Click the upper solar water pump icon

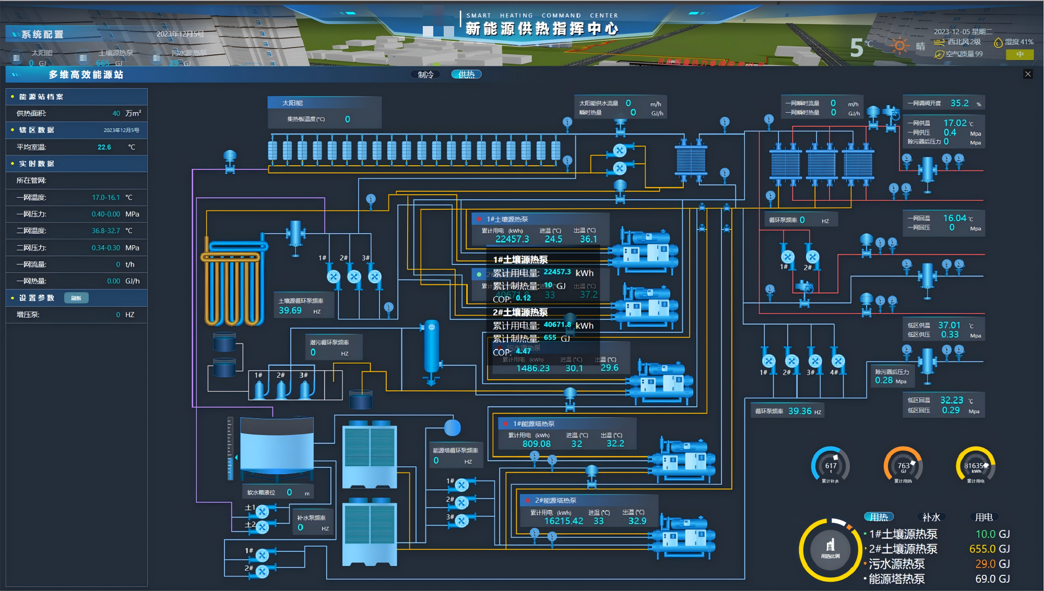[620, 150]
